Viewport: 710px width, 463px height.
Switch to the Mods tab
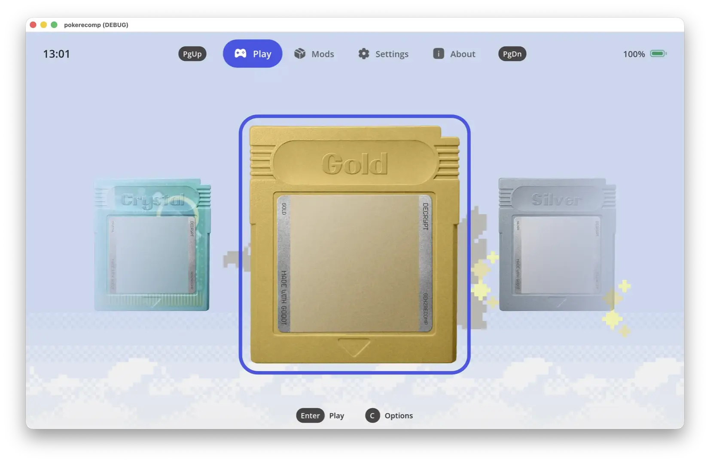(x=314, y=54)
